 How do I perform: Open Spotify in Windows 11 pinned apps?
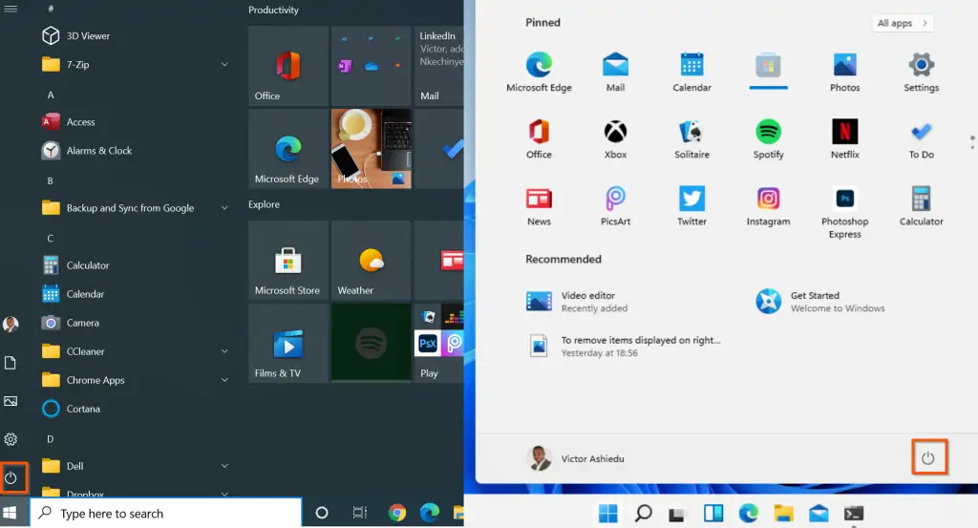click(769, 139)
